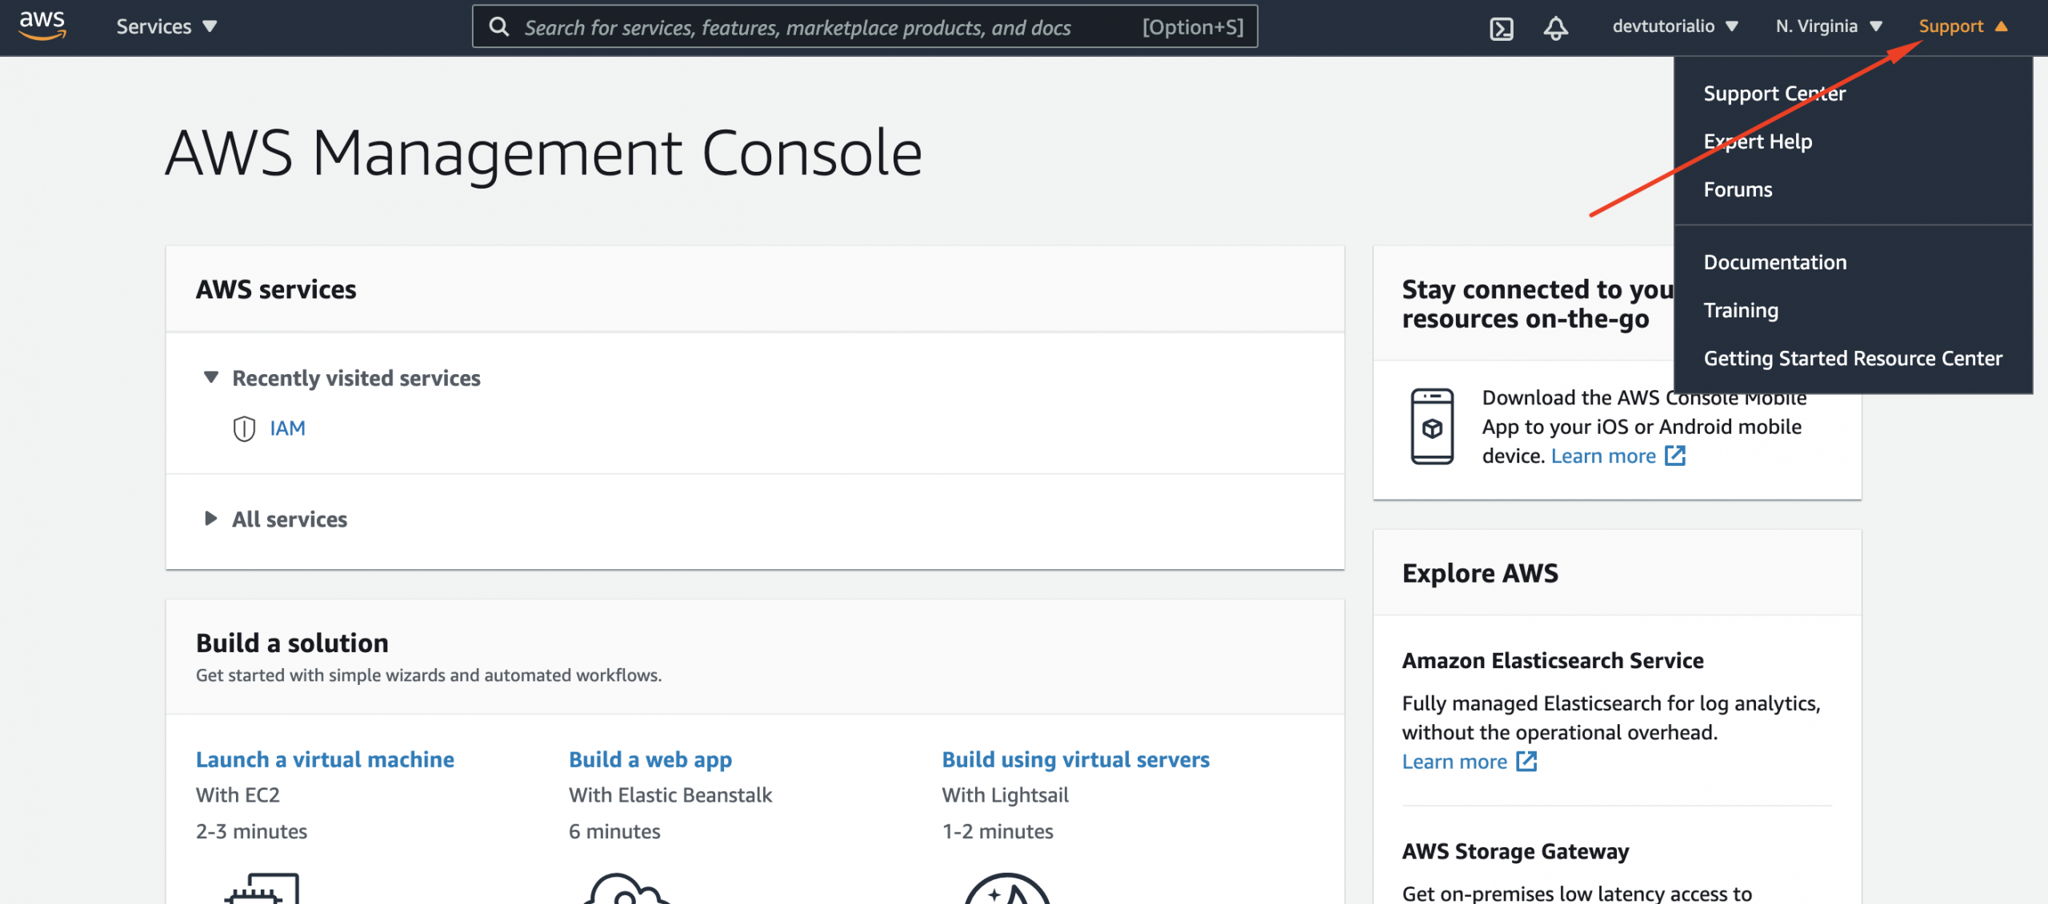Viewport: 2048px width, 904px height.
Task: Open Getting Started Resource Center
Action: point(1853,358)
